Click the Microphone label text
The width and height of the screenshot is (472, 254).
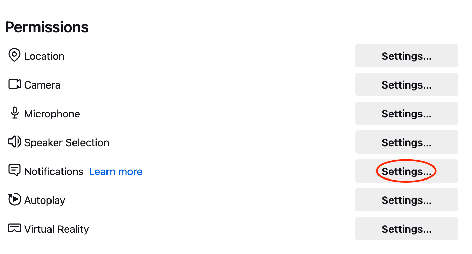[52, 114]
